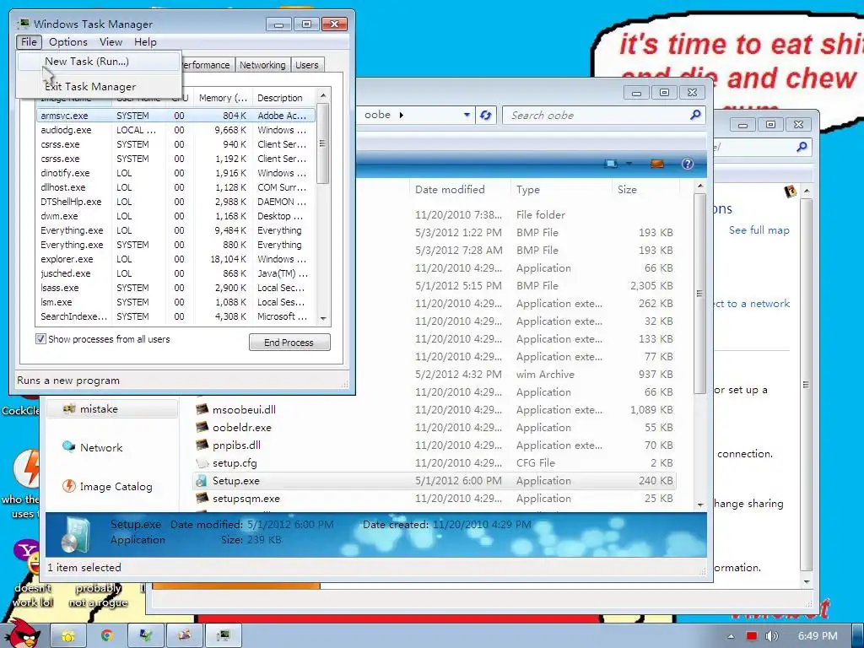
Task: Select the audiodg.exe process row
Action: 175,130
